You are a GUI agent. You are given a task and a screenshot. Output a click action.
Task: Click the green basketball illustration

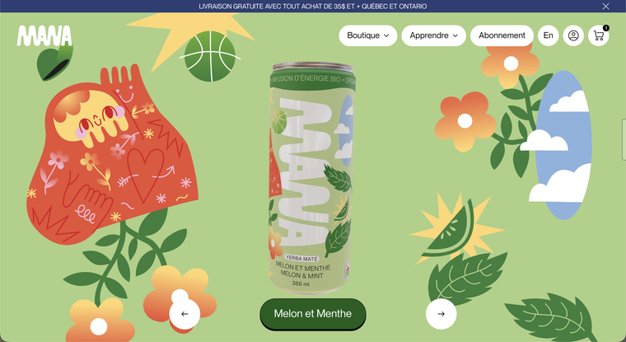[x=210, y=56]
